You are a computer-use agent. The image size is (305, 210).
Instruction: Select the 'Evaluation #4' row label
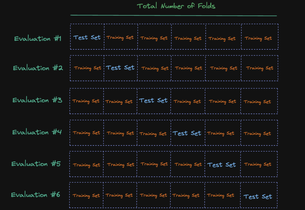click(x=37, y=132)
